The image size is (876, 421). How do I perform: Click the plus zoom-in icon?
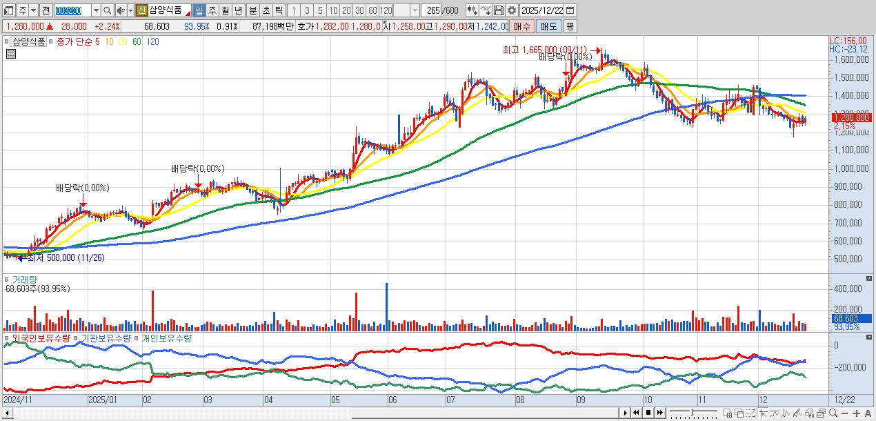point(857,413)
